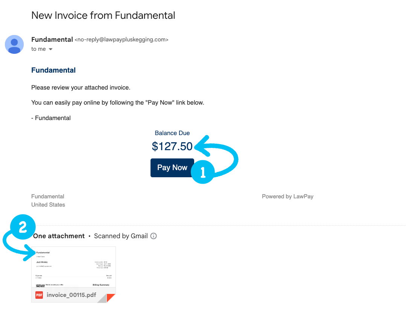The image size is (406, 321).
Task: Open the Fundamental link in the email body
Action: [x=53, y=70]
